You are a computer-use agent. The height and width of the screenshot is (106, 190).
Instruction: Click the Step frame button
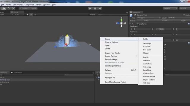[100, 9]
